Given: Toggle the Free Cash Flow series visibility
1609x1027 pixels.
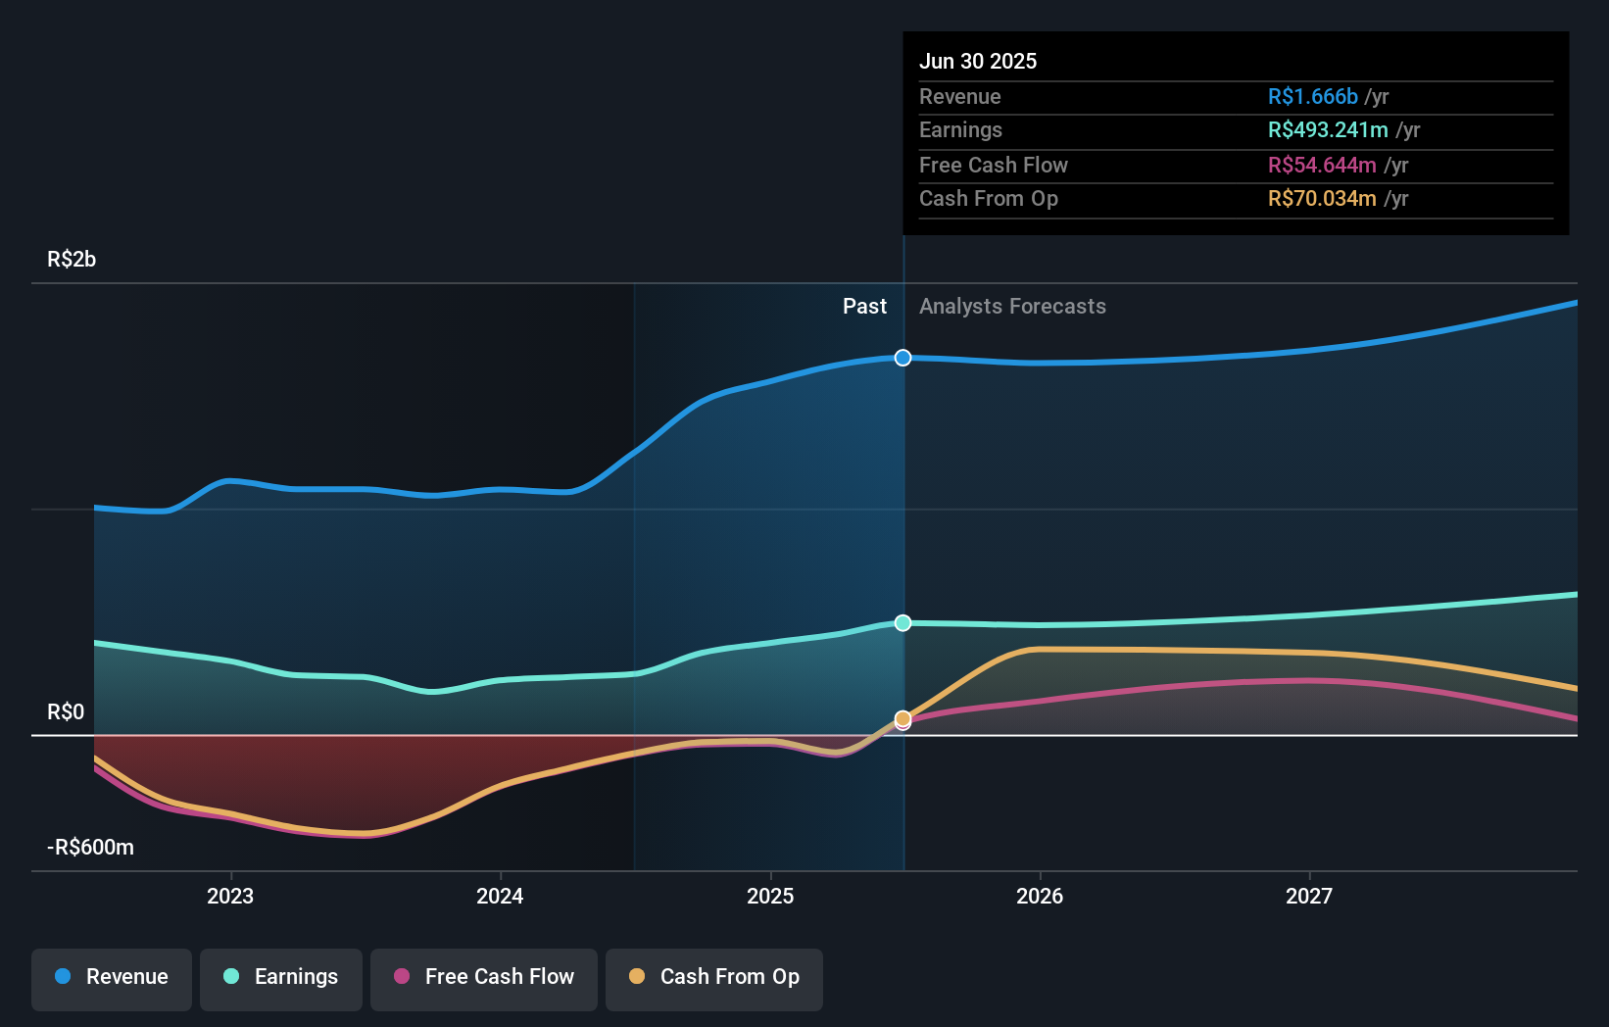Looking at the screenshot, I should coord(483,979).
